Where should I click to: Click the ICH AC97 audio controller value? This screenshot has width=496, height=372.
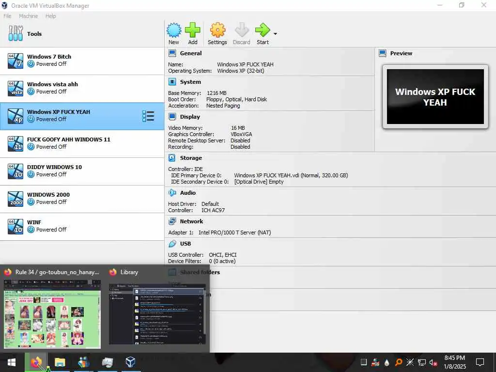pyautogui.click(x=213, y=210)
